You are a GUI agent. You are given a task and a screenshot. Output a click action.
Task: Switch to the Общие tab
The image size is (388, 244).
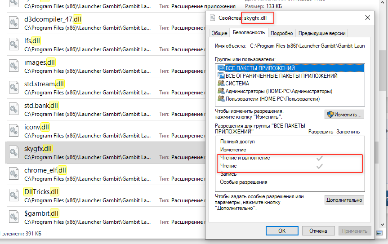tap(219, 33)
